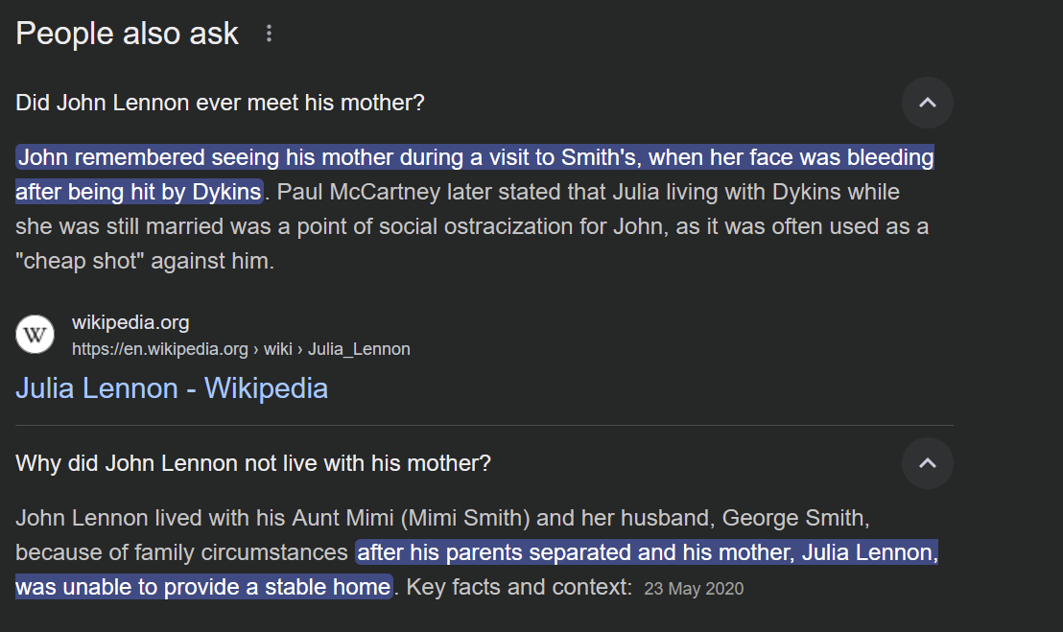
Task: Click the 'Key facts and context:' text
Action: coord(518,587)
